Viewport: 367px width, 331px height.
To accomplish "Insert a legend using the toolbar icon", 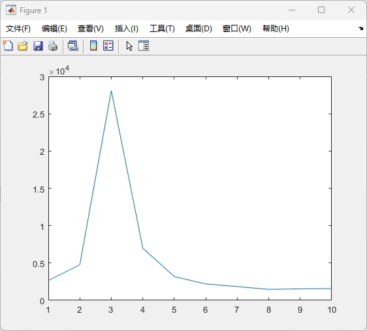I will point(108,46).
